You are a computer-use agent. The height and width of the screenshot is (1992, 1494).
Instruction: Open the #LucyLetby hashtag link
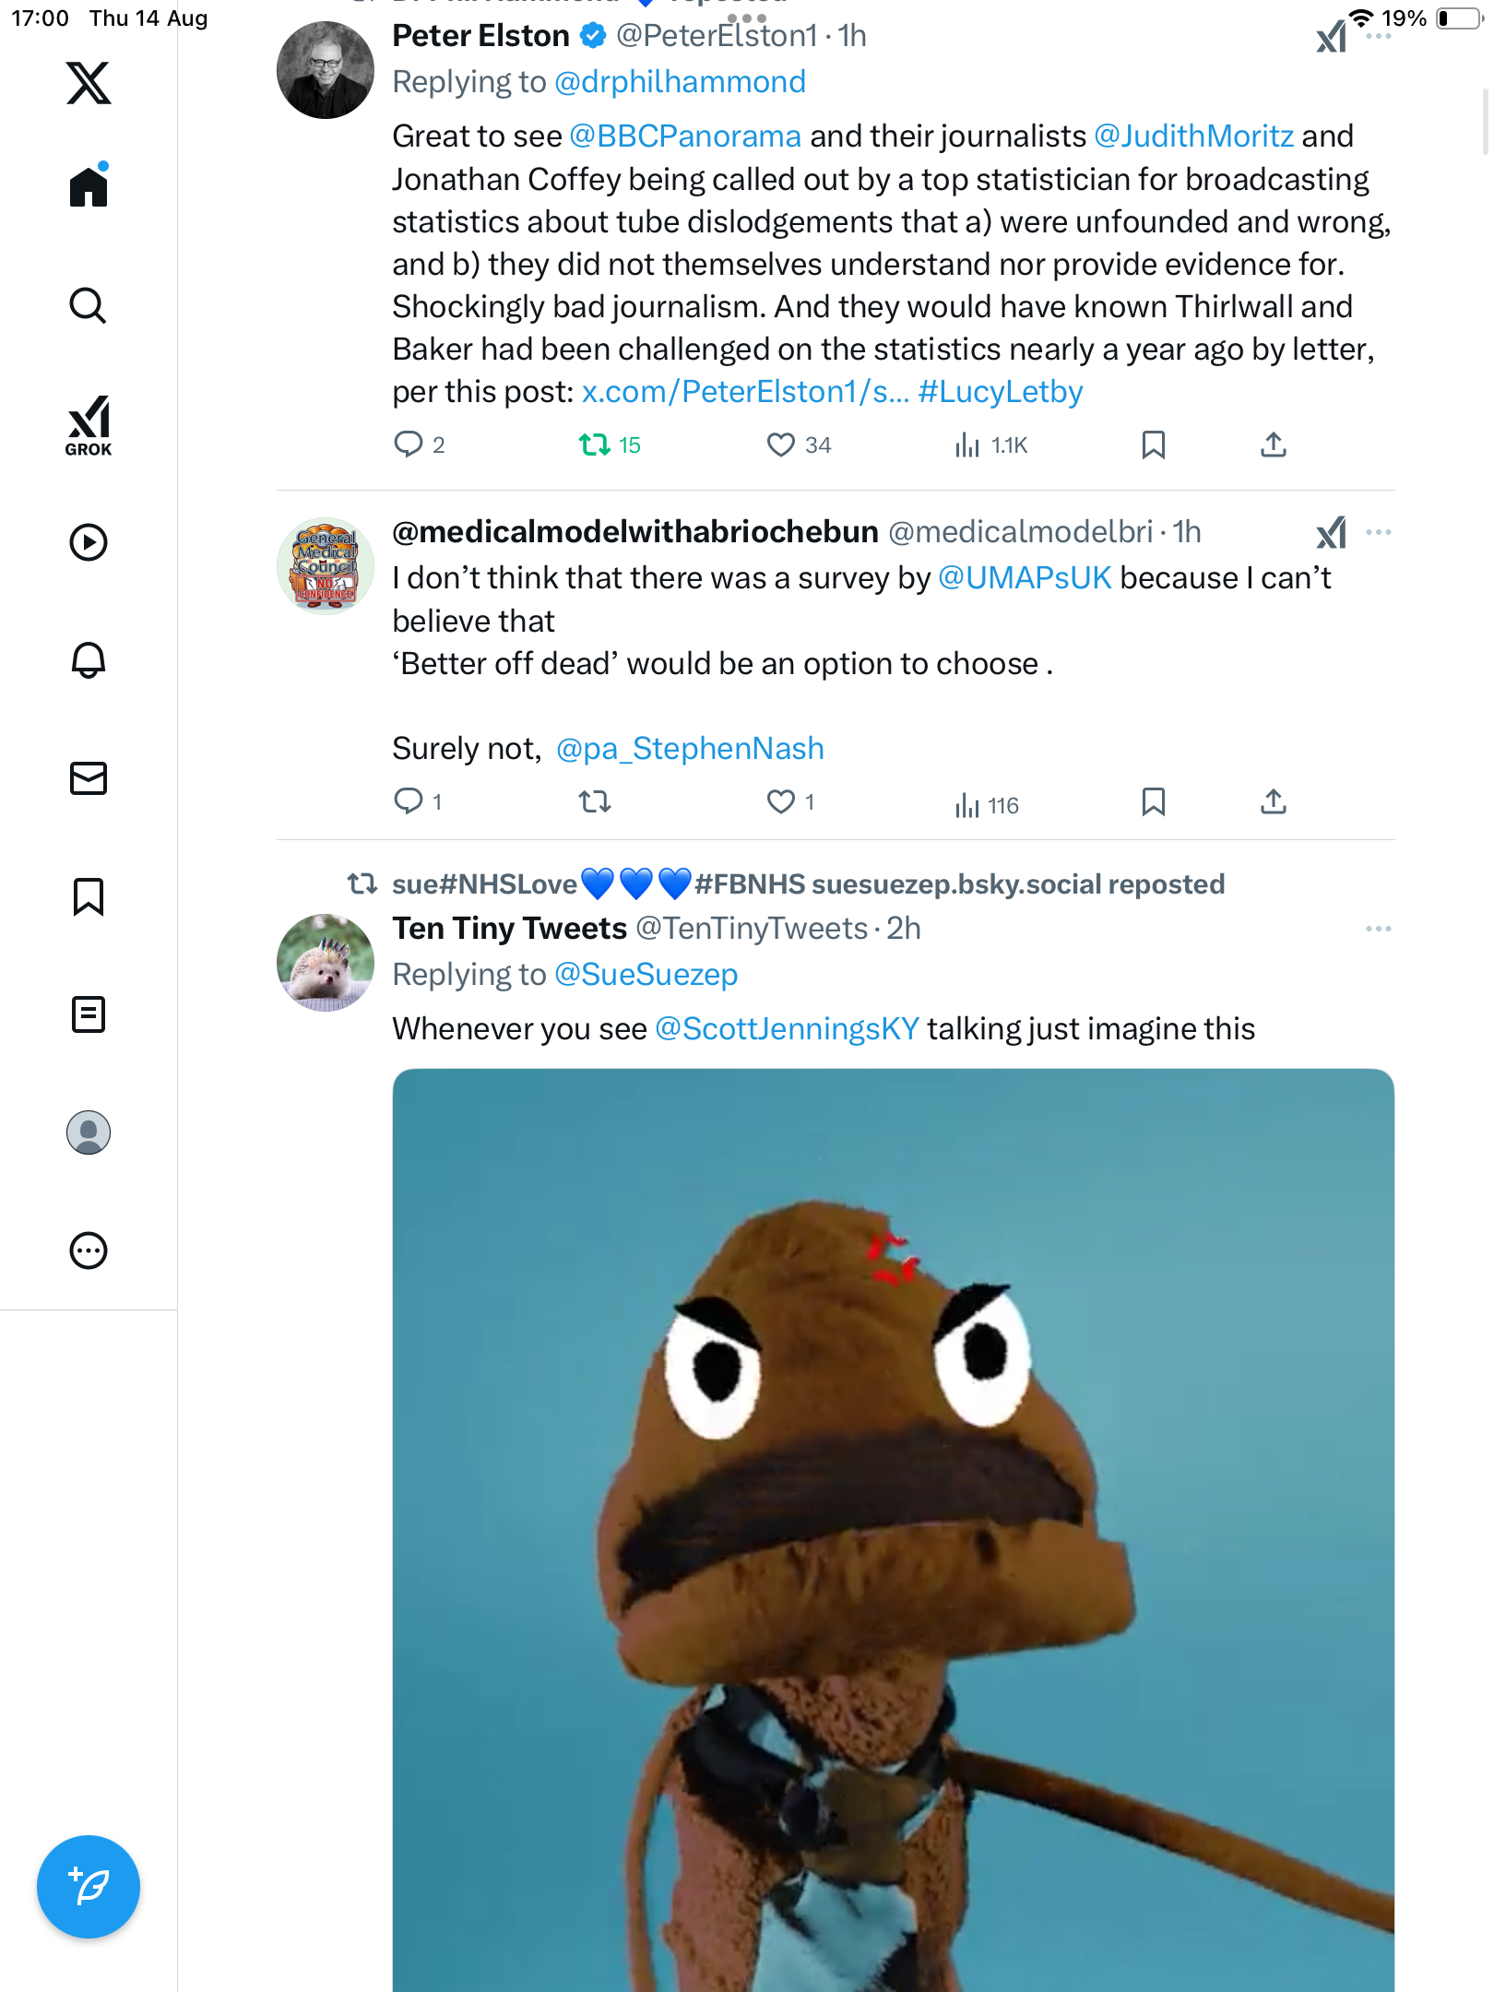1001,392
